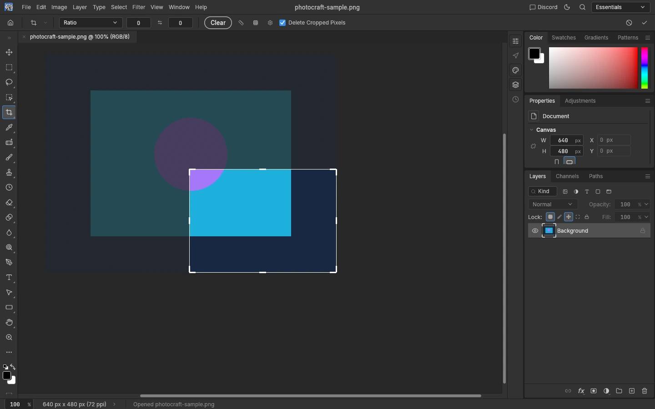Select the Brush tool

click(x=9, y=158)
